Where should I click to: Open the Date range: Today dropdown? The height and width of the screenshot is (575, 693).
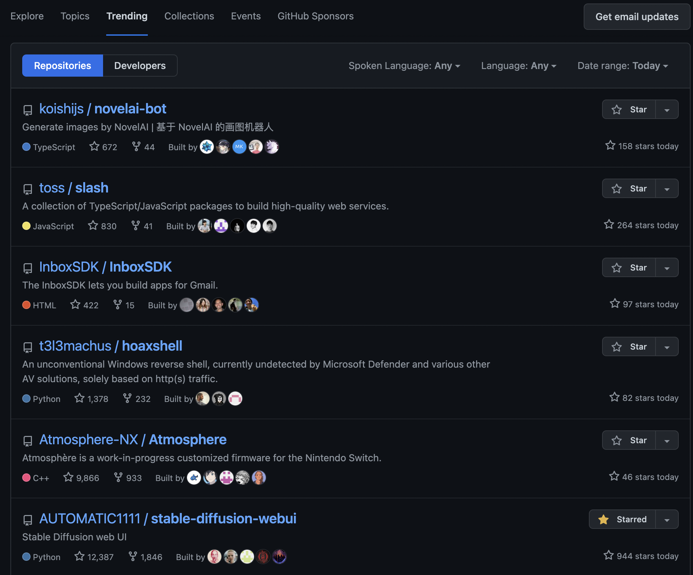[623, 66]
